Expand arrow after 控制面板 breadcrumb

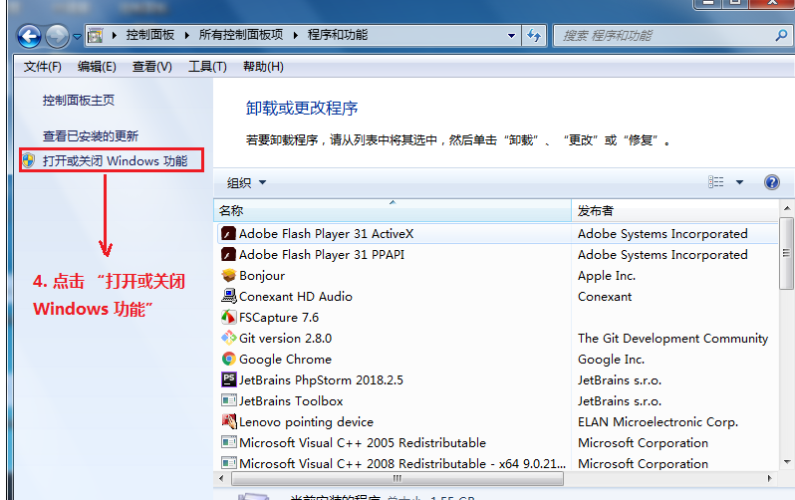(187, 36)
